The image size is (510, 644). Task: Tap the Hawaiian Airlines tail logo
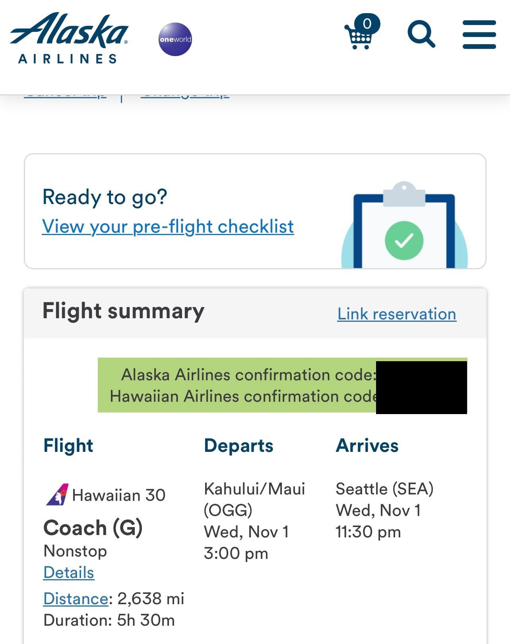pos(57,494)
